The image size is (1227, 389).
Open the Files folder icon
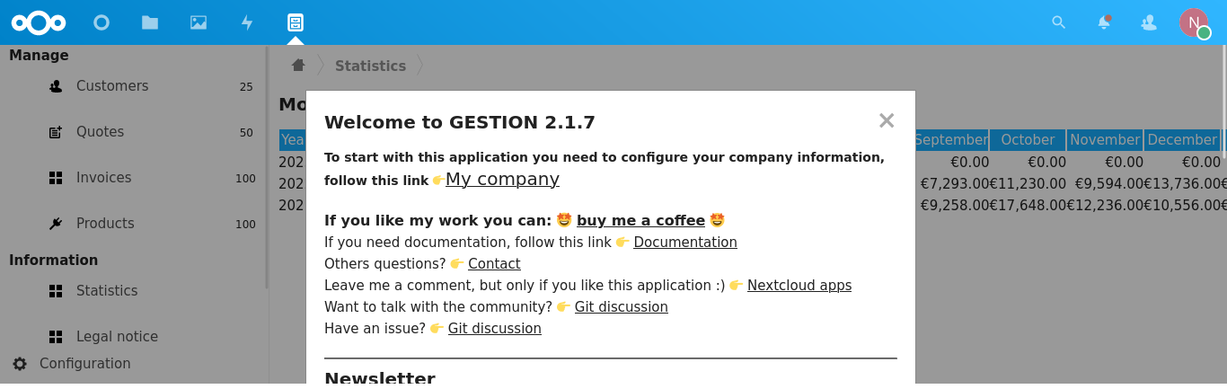click(150, 22)
